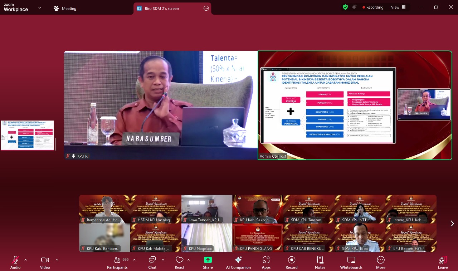Image resolution: width=458 pixels, height=271 pixels.
Task: Show next page of participant videos
Action: click(452, 223)
